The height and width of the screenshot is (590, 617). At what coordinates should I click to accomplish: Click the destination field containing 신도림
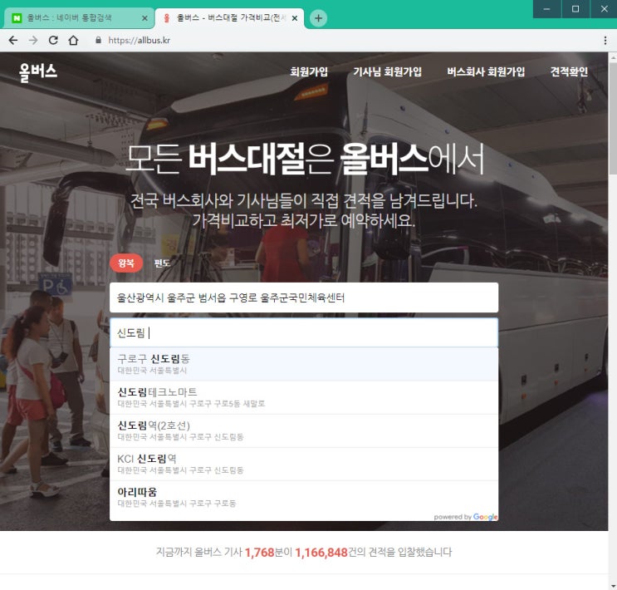(x=304, y=333)
